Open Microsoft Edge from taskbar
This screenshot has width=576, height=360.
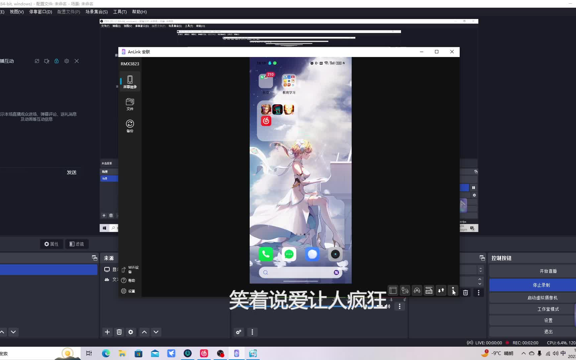coord(106,353)
